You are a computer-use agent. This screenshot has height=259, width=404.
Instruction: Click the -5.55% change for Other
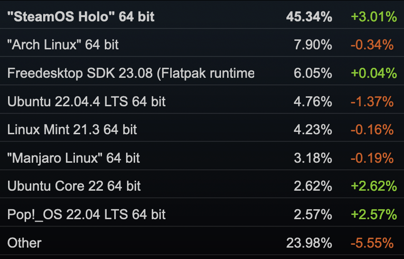click(372, 243)
